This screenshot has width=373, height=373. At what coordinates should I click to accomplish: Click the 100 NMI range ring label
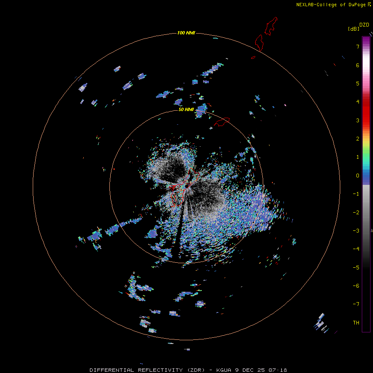click(186, 33)
